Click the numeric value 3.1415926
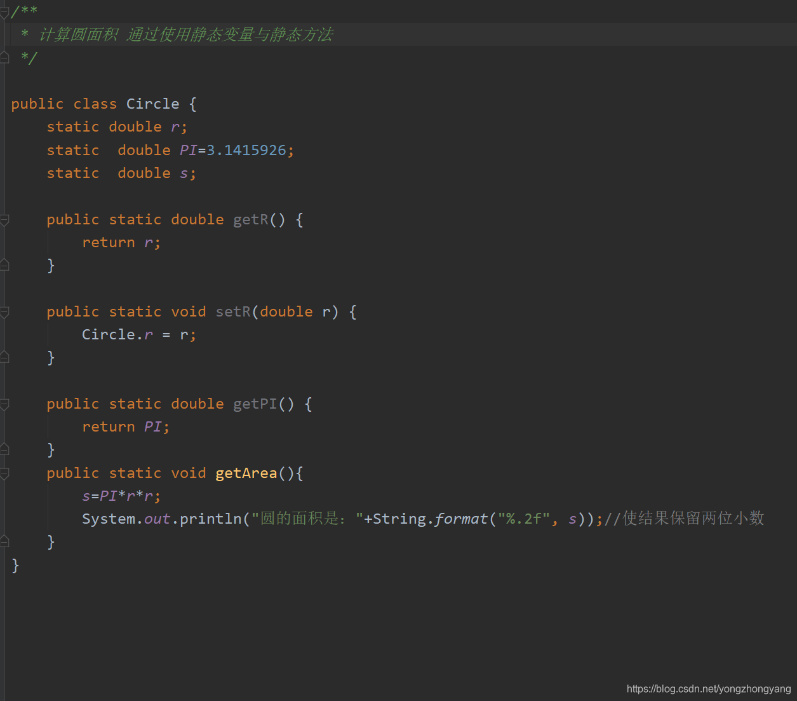Image resolution: width=797 pixels, height=701 pixels. tap(246, 150)
